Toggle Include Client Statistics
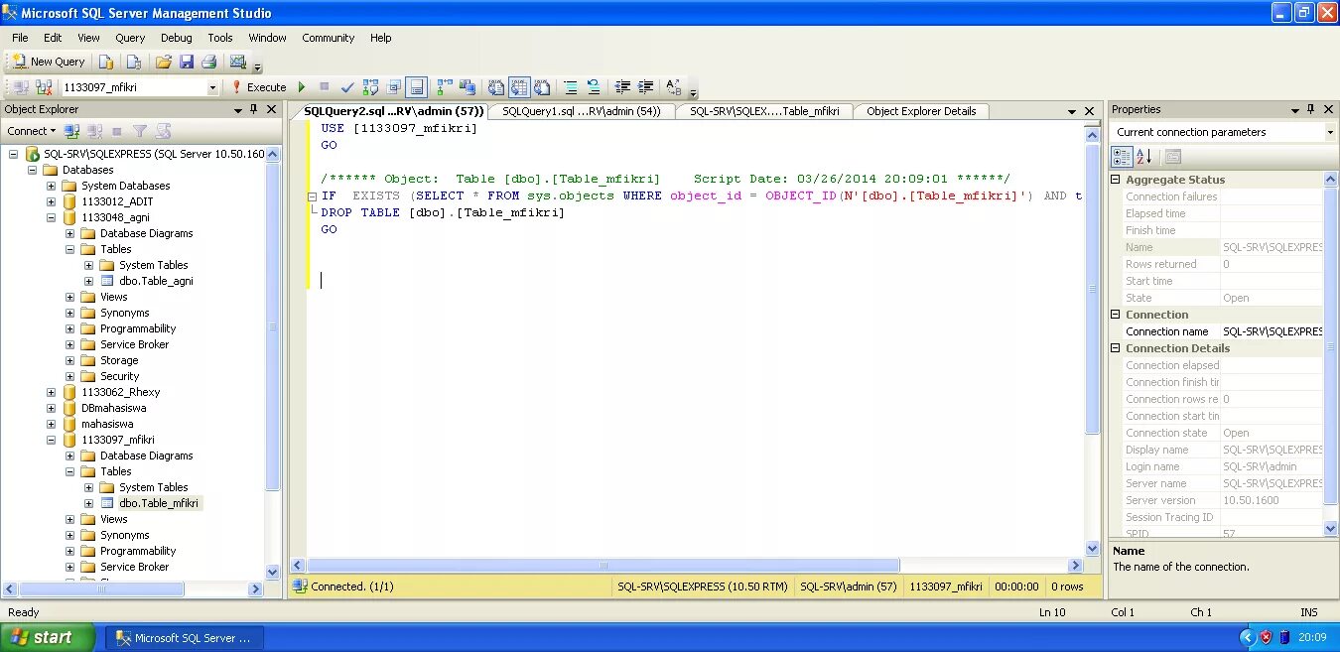This screenshot has width=1340, height=652. [467, 87]
